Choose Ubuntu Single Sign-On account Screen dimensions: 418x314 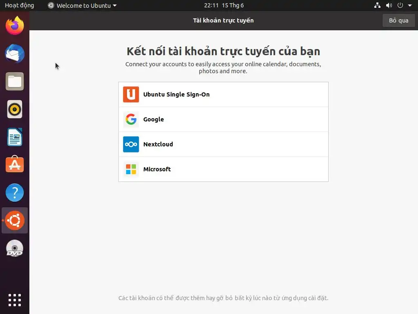[x=223, y=94]
